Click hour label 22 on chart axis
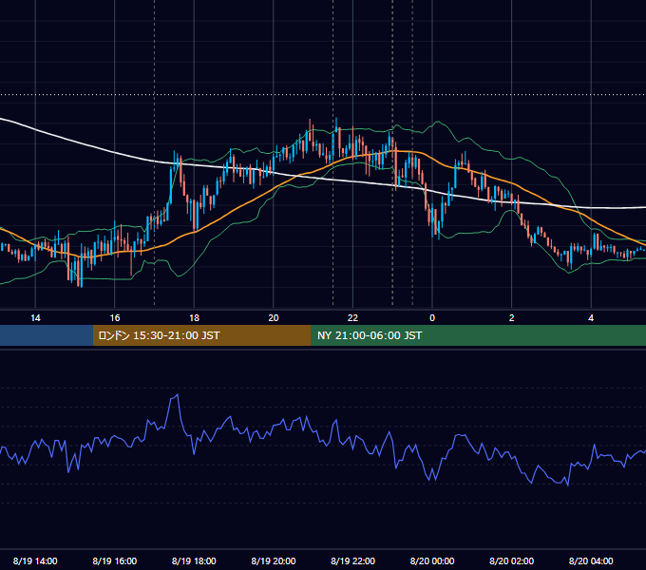This screenshot has height=570, width=646. pos(352,318)
